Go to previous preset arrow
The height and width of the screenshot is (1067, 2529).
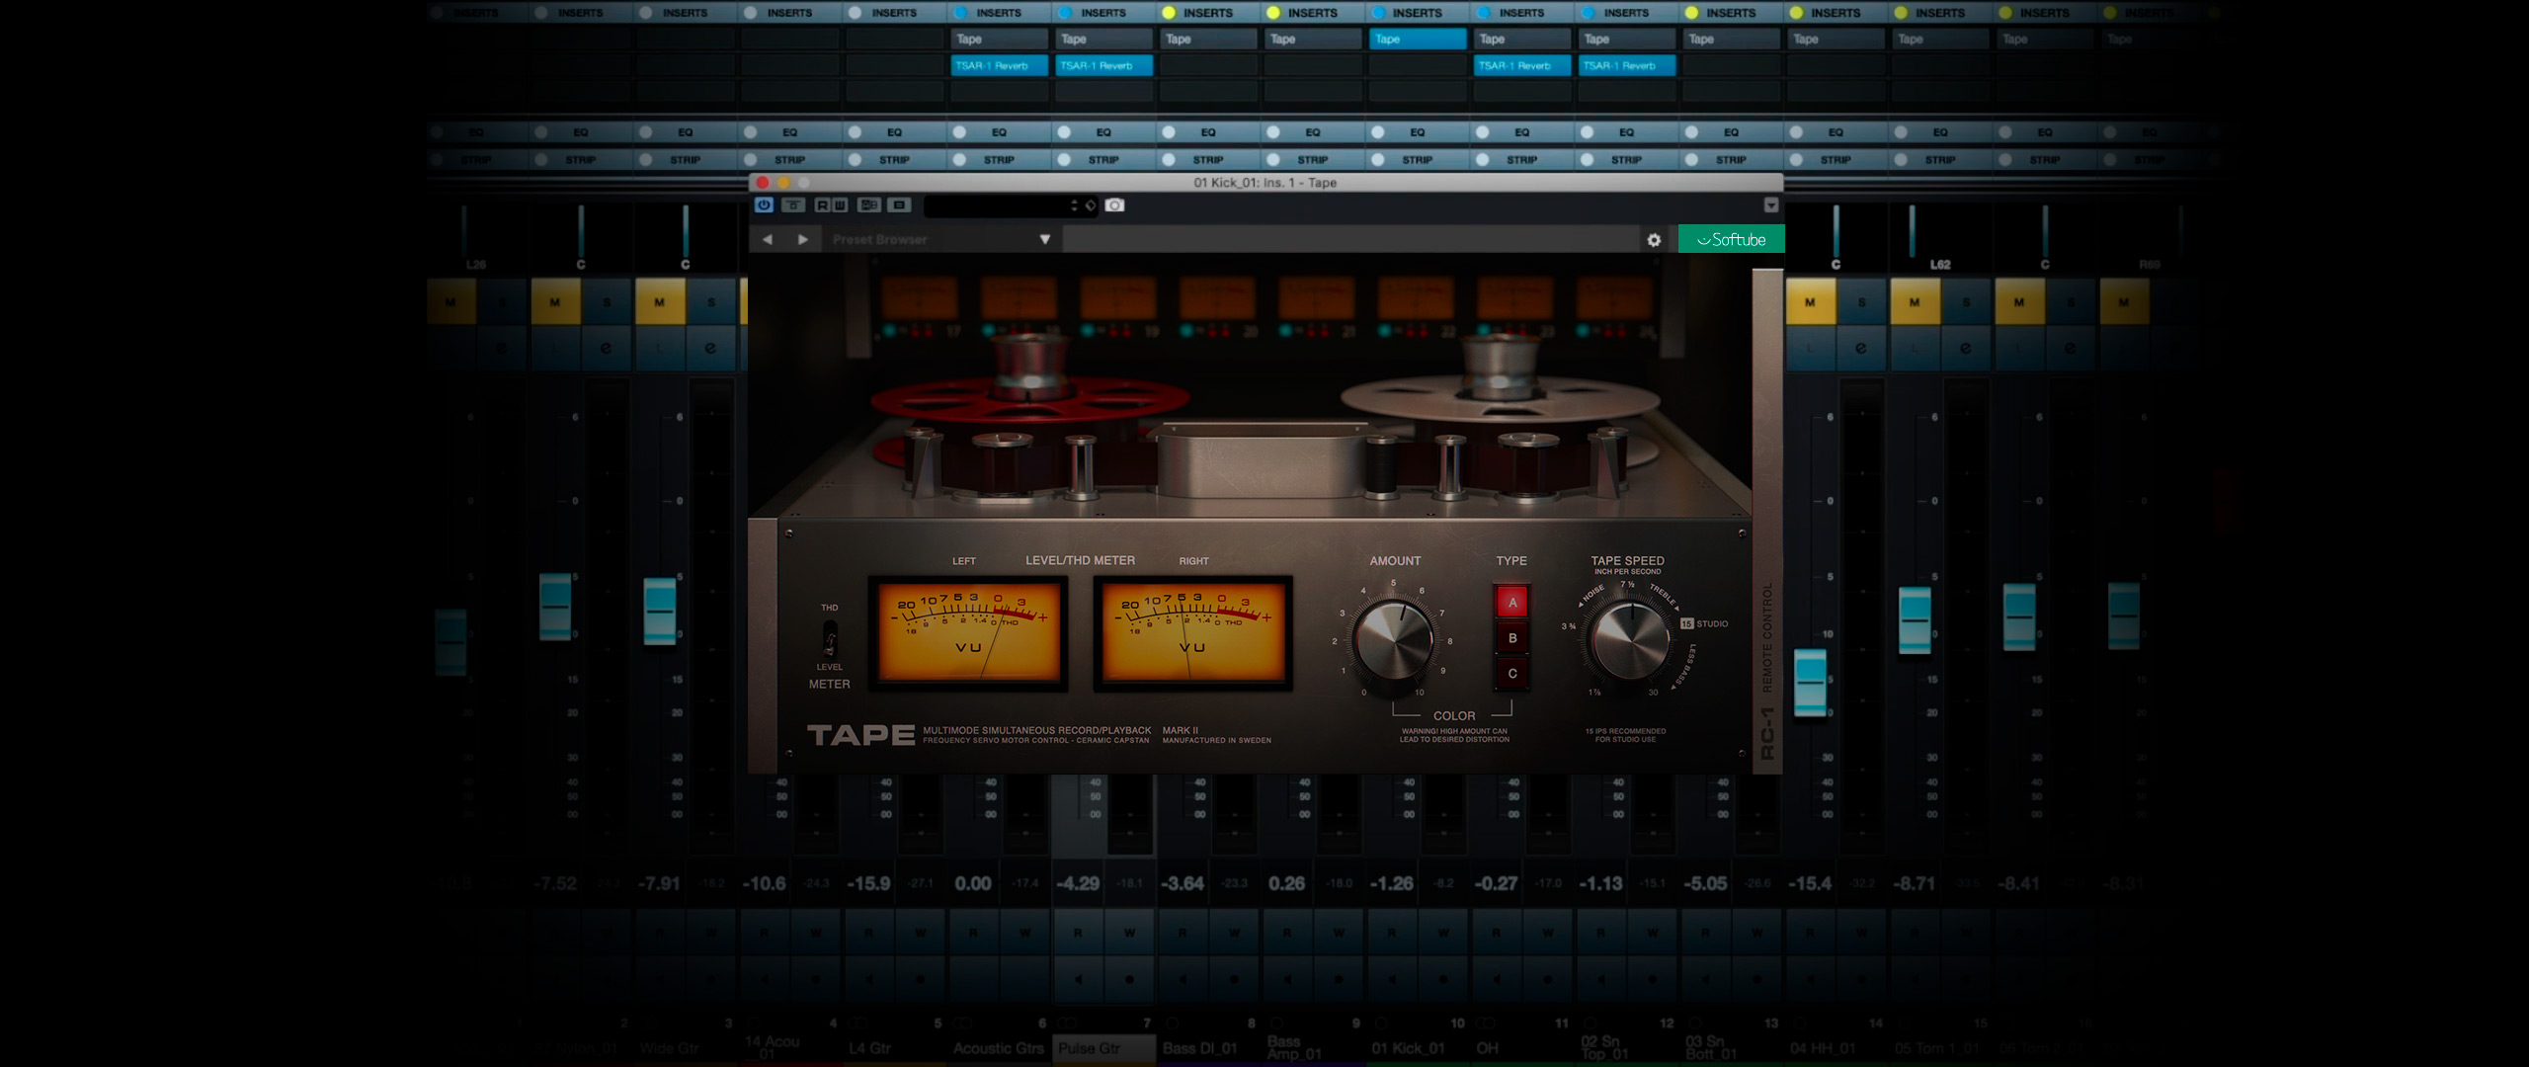[768, 239]
